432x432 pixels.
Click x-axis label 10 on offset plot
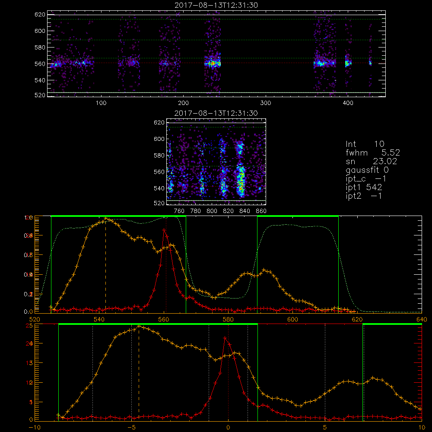click(422, 427)
